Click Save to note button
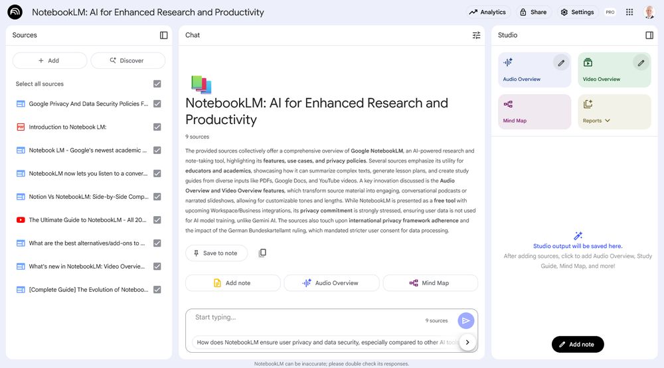This screenshot has width=664, height=368. (216, 253)
